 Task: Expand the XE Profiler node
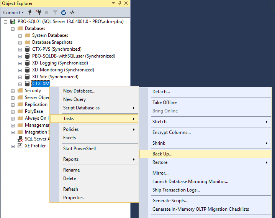(x=13, y=146)
